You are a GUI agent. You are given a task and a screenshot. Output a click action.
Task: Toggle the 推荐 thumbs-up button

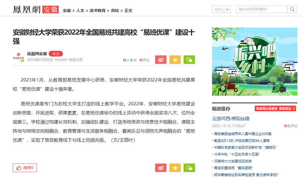pos(25,168)
